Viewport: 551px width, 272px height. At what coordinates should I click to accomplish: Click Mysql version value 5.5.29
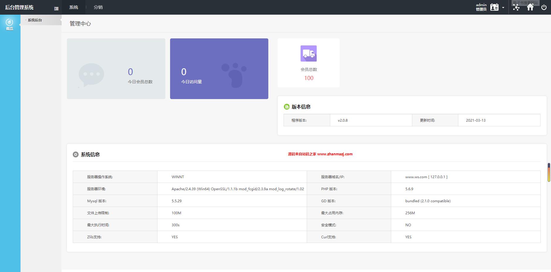[x=177, y=201]
